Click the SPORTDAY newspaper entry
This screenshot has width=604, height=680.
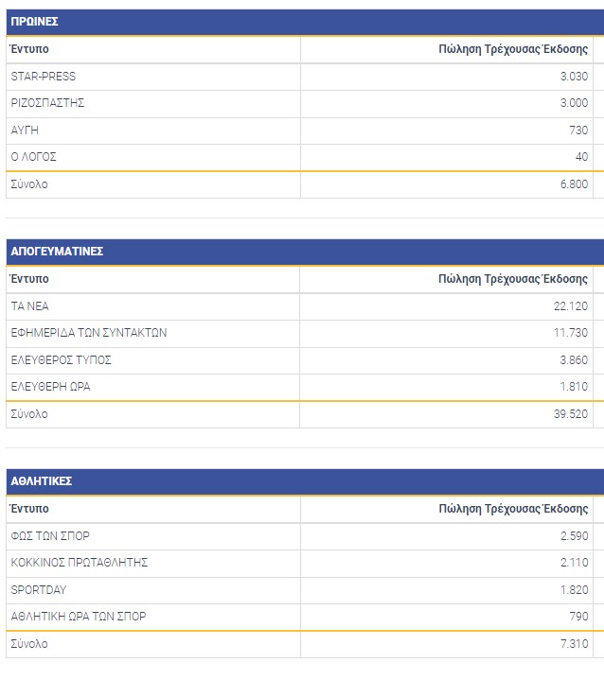(x=39, y=590)
